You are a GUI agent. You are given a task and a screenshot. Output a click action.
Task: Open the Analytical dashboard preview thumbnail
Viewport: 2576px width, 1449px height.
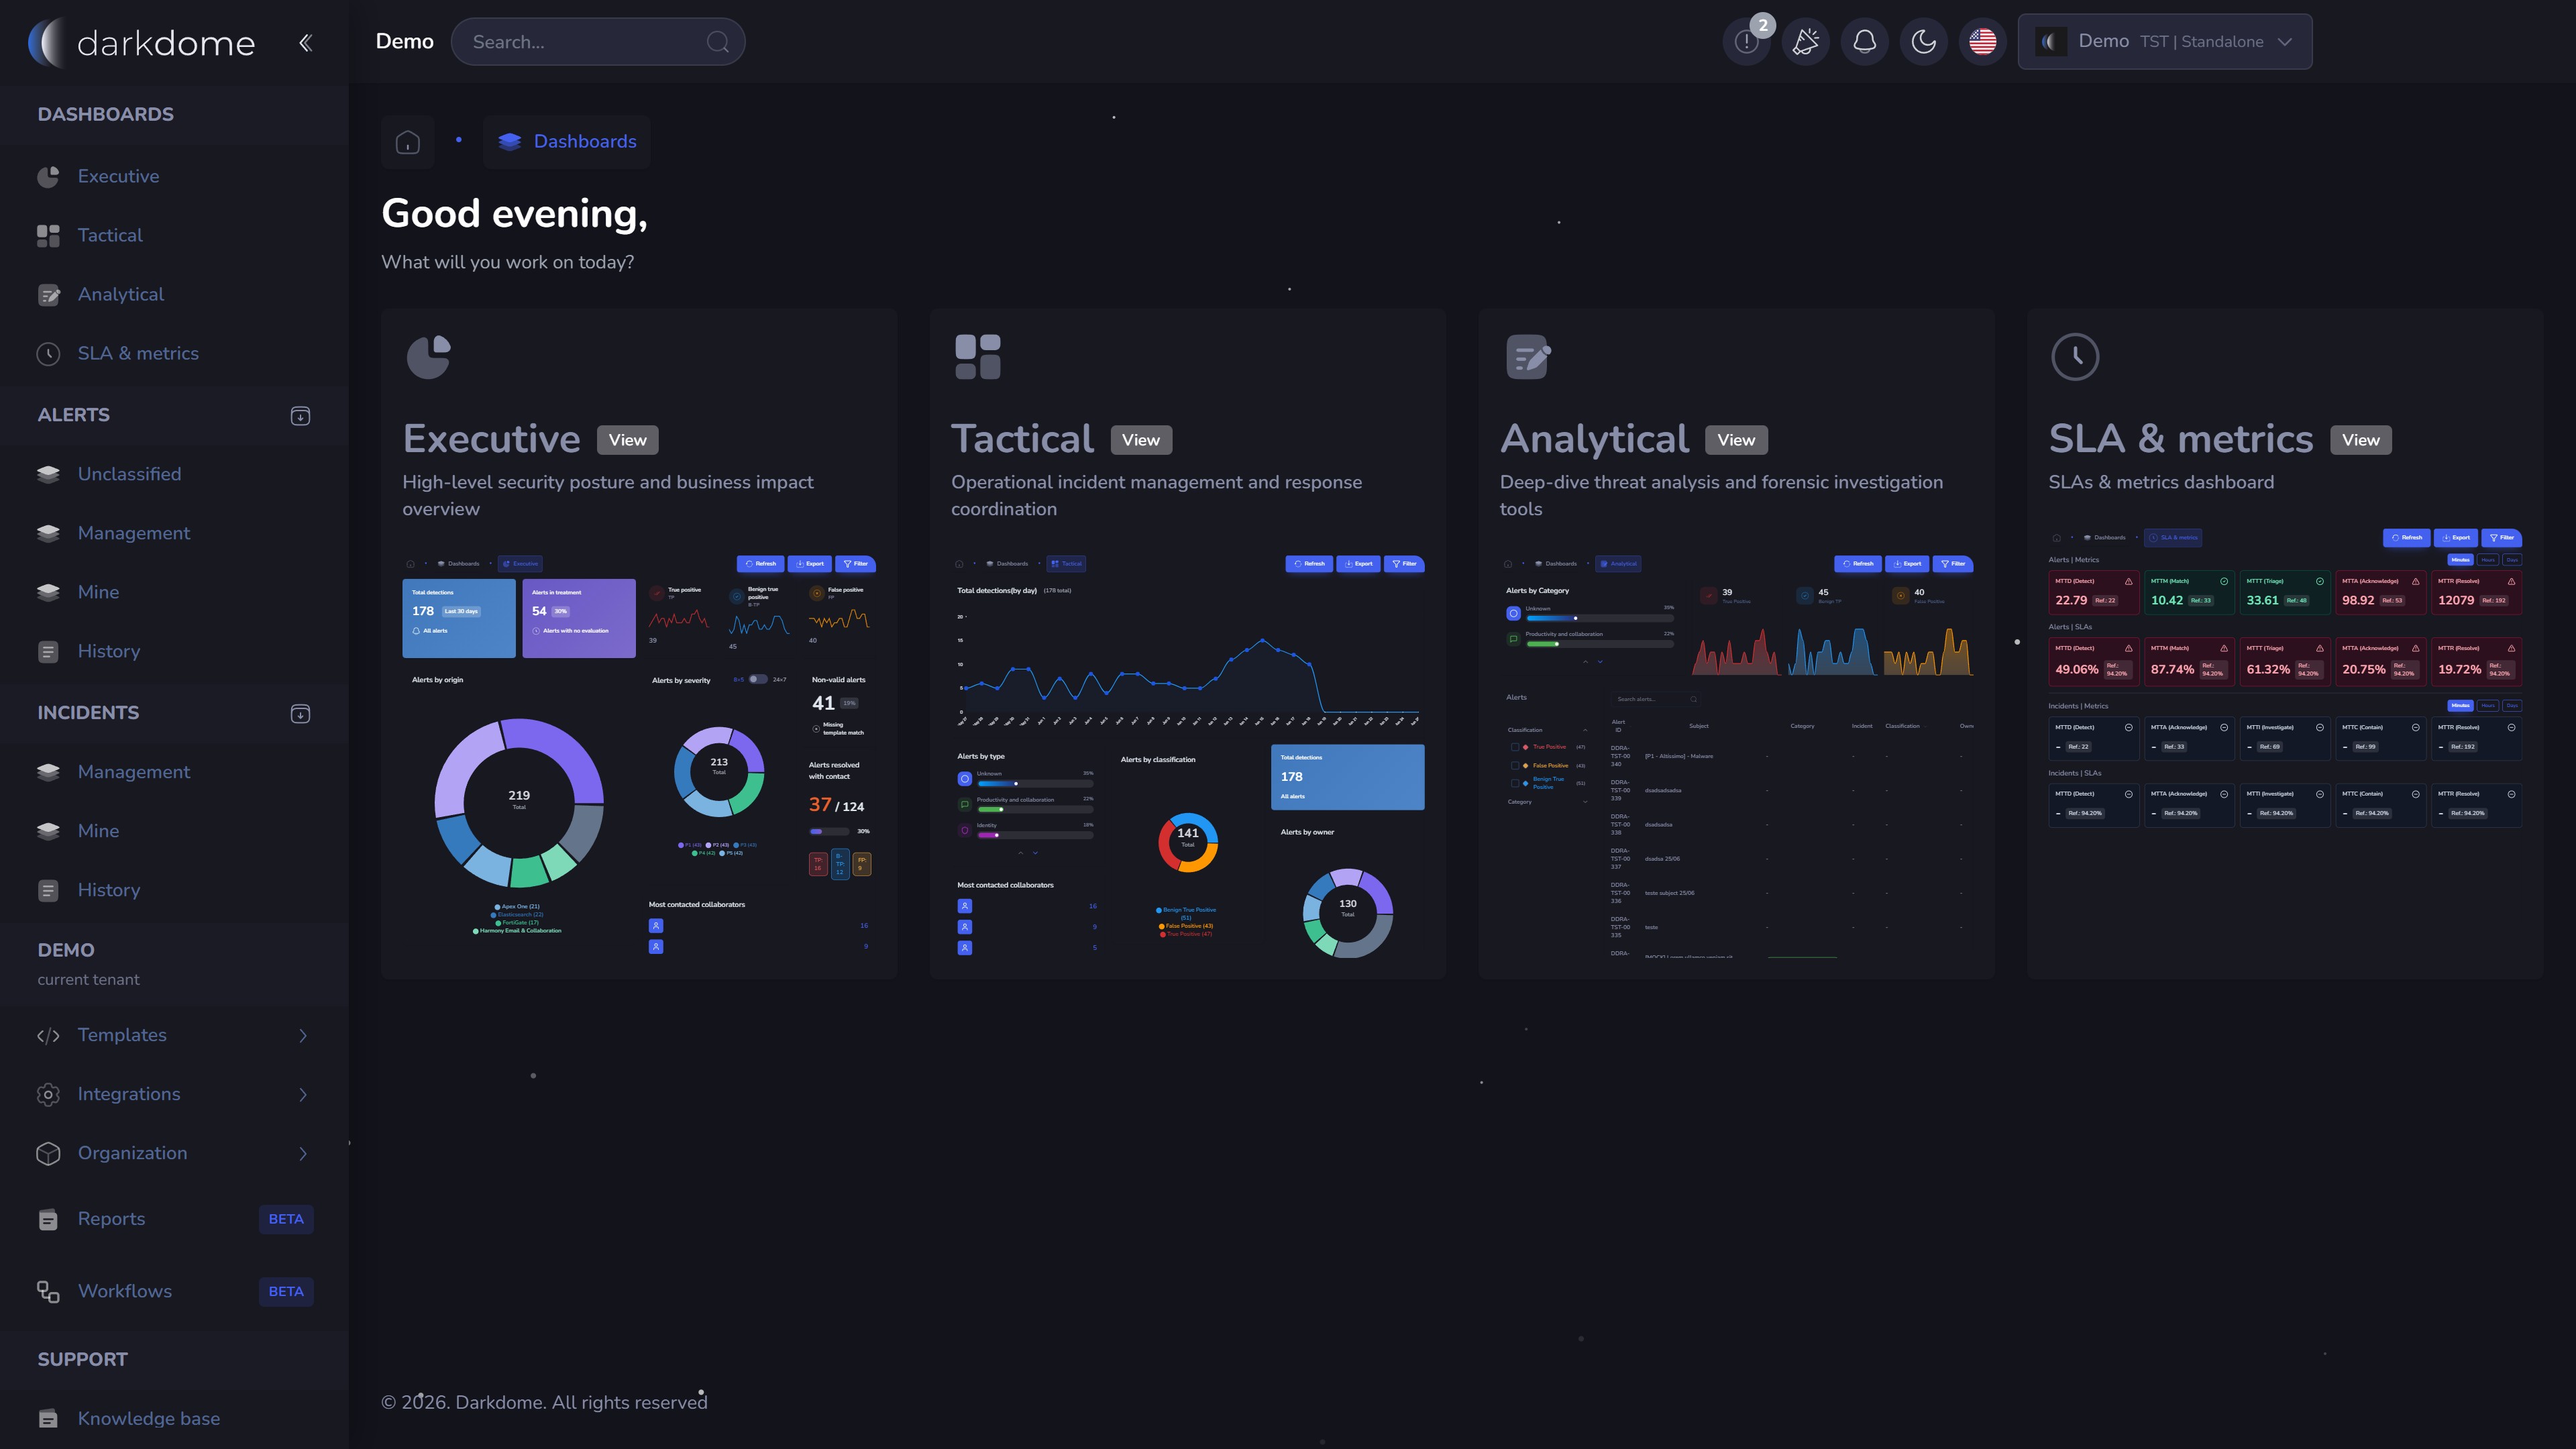pyautogui.click(x=1737, y=755)
